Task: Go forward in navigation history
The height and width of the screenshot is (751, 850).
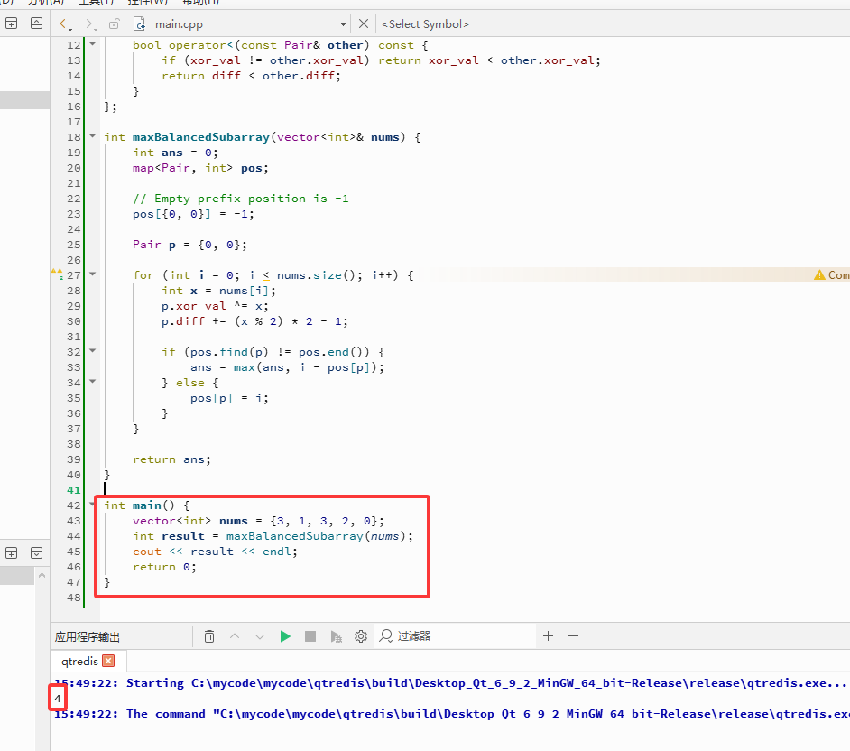Action: coord(89,23)
